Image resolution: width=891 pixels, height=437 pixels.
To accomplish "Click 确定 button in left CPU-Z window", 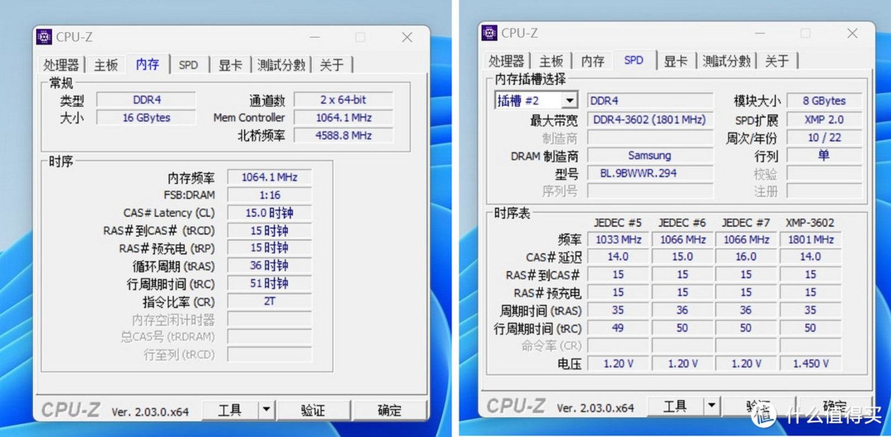I will coord(389,410).
